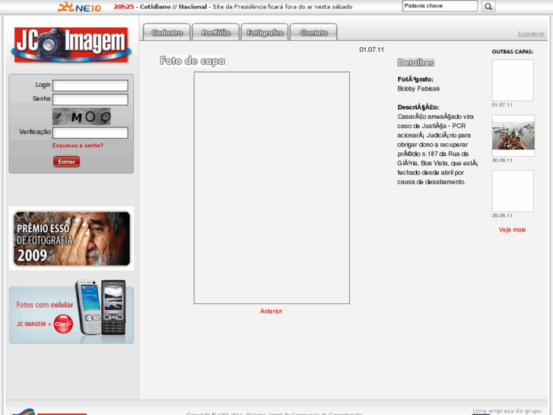Click the main cover photo frame
The width and height of the screenshot is (553, 415).
click(272, 187)
